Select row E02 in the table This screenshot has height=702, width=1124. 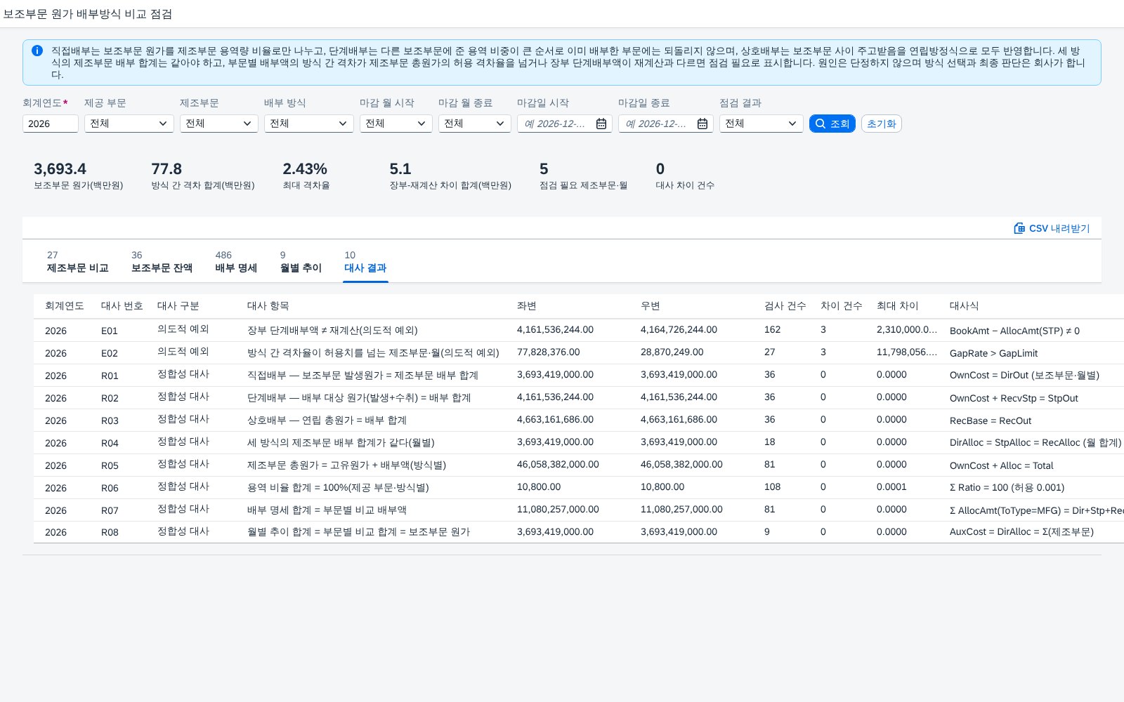pos(579,352)
